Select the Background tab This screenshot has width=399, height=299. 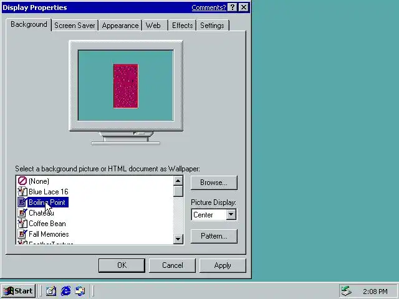coord(29,24)
